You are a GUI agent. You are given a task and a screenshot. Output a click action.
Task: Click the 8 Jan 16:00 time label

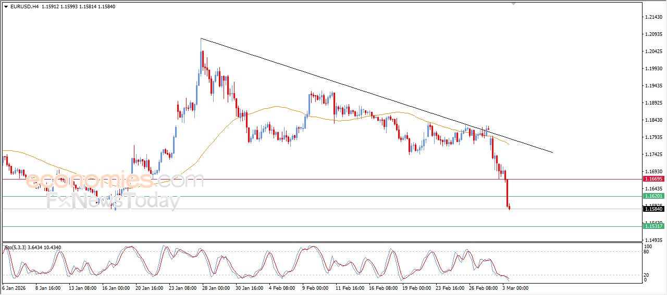pyautogui.click(x=47, y=287)
